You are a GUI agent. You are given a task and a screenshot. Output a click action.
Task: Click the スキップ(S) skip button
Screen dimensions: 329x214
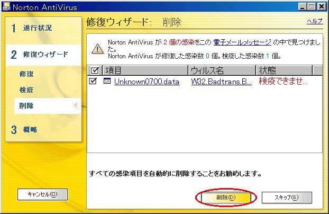point(287,198)
